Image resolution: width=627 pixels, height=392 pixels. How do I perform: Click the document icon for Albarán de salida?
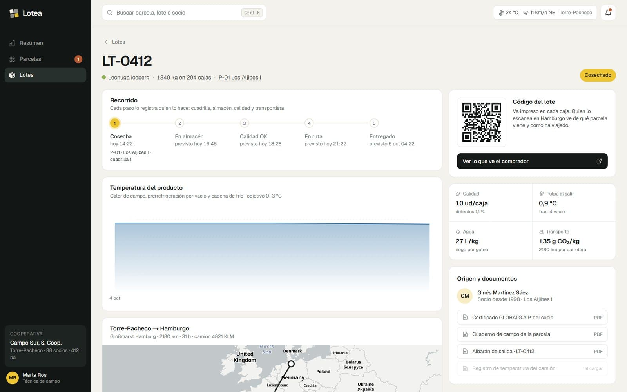465,351
